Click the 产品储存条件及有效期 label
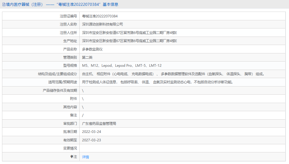The width and height of the screenshot is (289, 164). [x=60, y=91]
